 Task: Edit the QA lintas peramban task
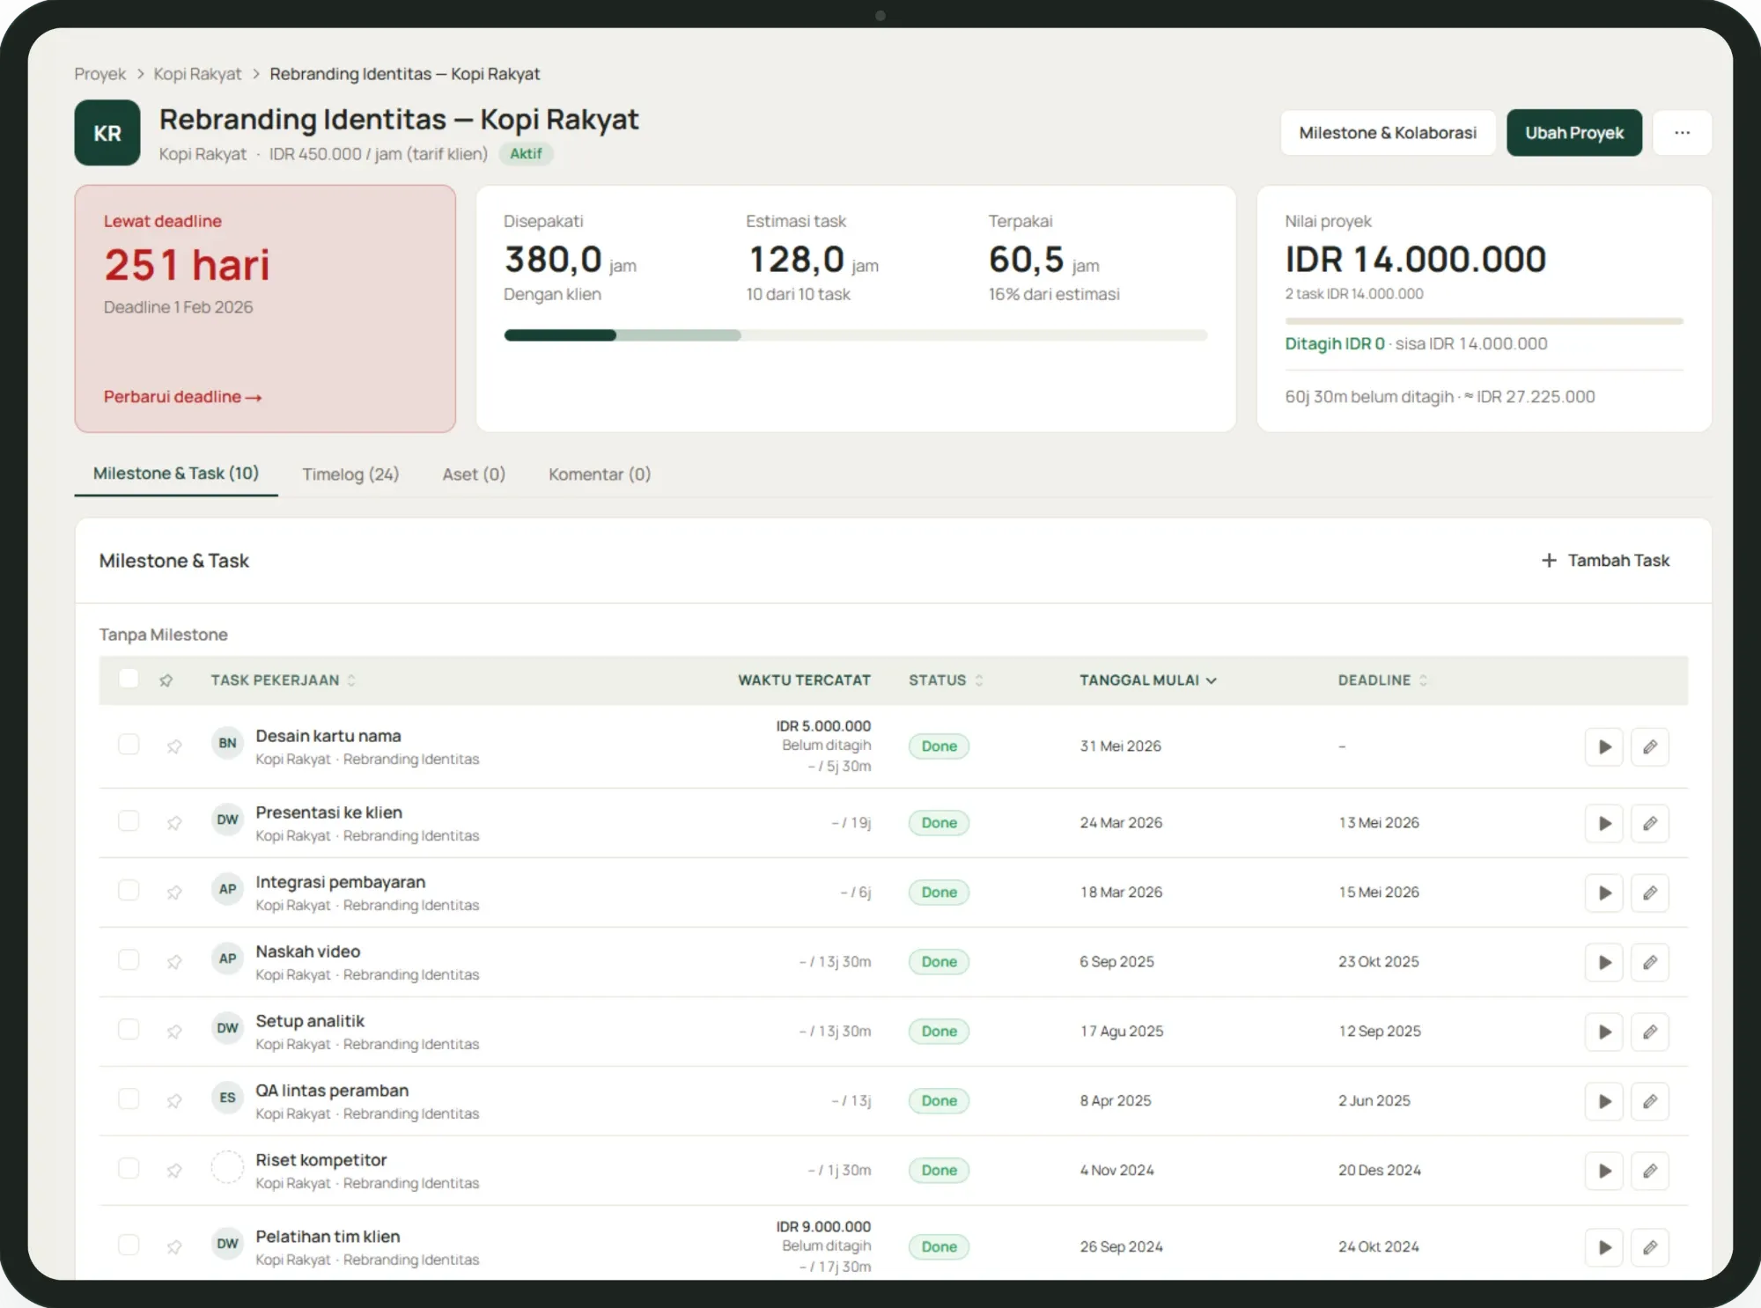(x=1650, y=1101)
